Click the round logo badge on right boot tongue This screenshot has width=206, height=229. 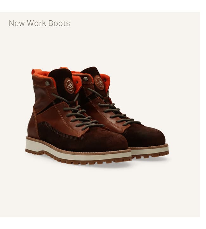[x=99, y=82]
